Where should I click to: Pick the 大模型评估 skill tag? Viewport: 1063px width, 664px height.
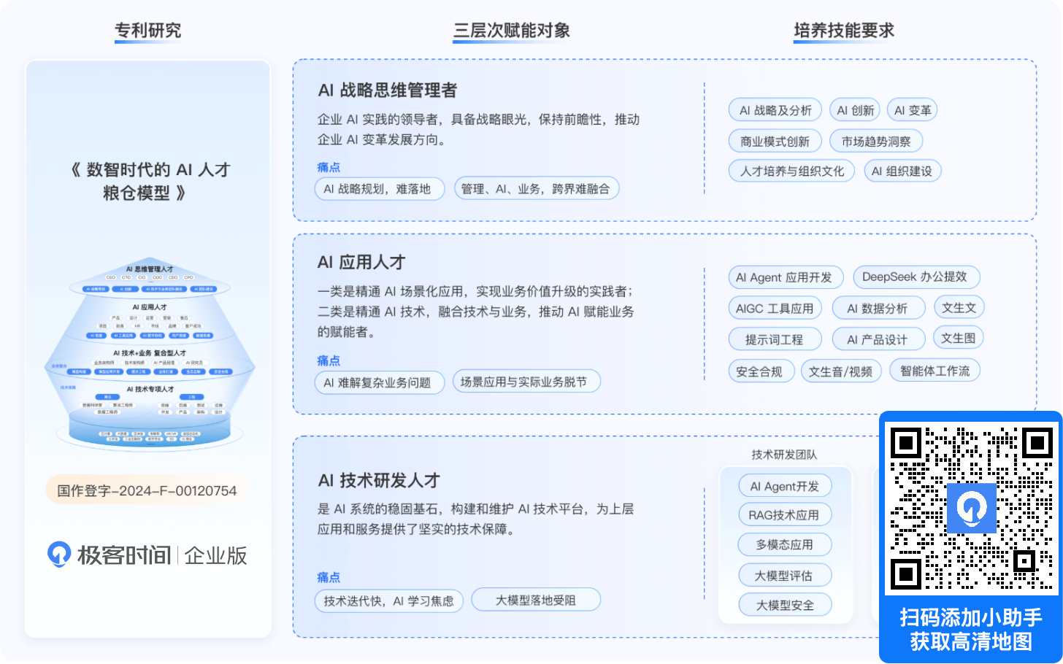(786, 576)
